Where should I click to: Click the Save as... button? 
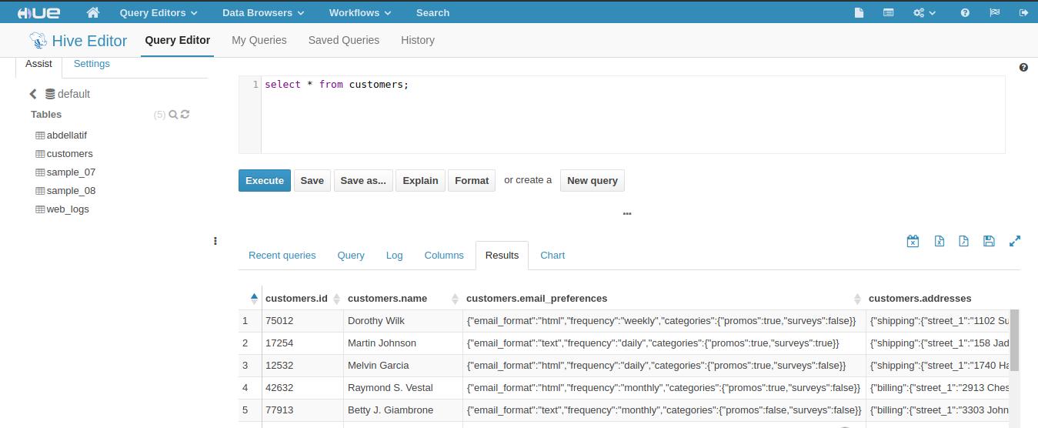363,180
